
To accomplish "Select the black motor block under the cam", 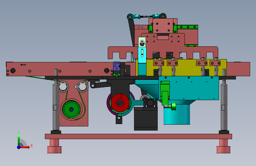I will click(146, 119).
